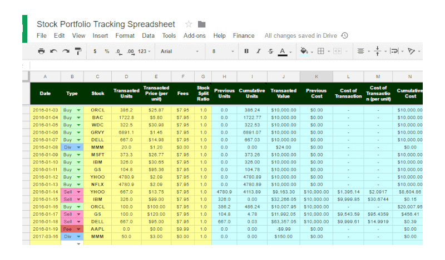This screenshot has height=260, width=445.
Task: Select column K header
Action: [317, 77]
